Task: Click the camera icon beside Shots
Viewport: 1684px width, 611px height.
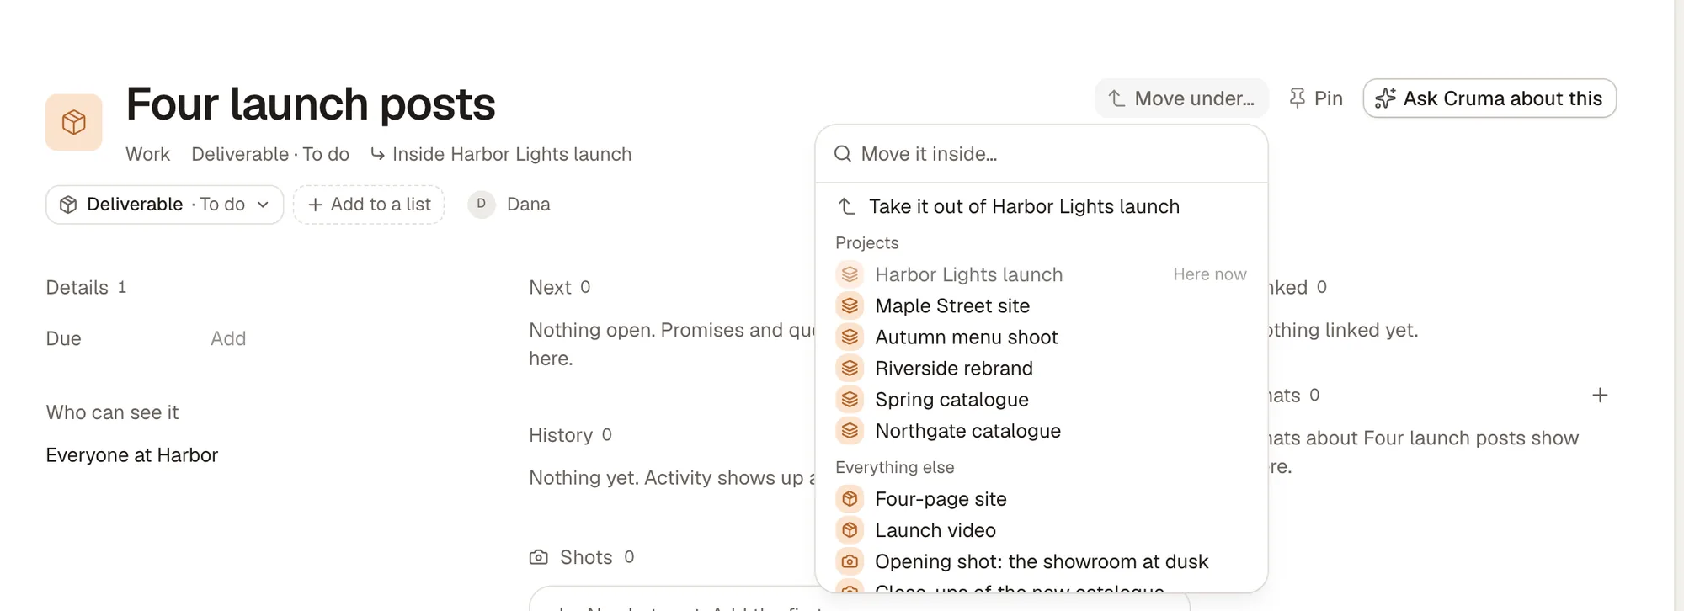Action: pos(538,557)
